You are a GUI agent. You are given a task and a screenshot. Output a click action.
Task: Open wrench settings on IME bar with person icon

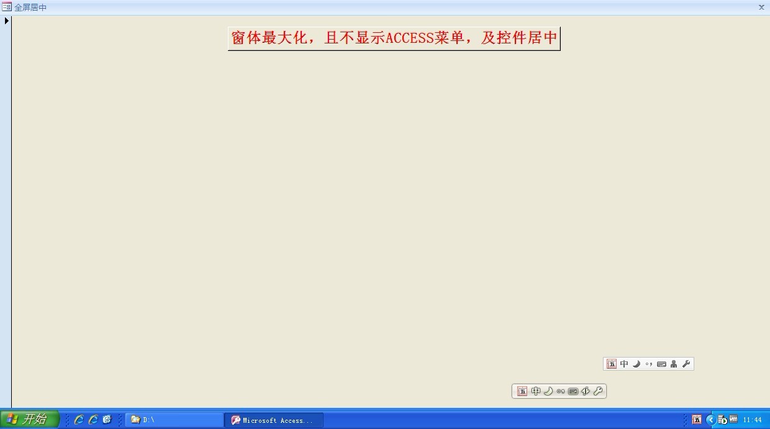[686, 364]
